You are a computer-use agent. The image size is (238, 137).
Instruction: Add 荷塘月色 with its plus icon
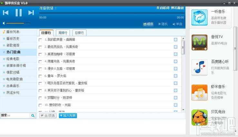point(176,61)
